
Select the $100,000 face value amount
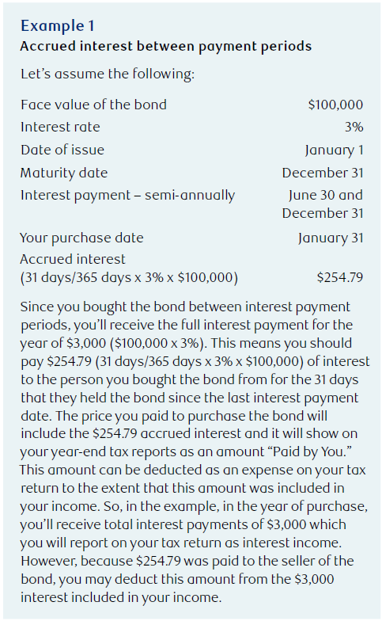point(335,105)
